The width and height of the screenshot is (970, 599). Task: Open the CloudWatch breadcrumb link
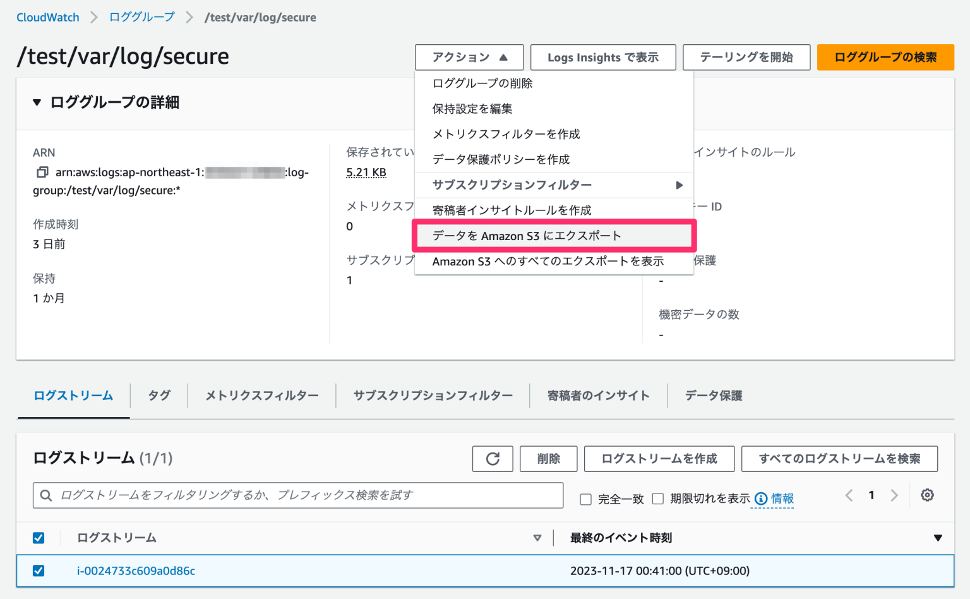(47, 17)
